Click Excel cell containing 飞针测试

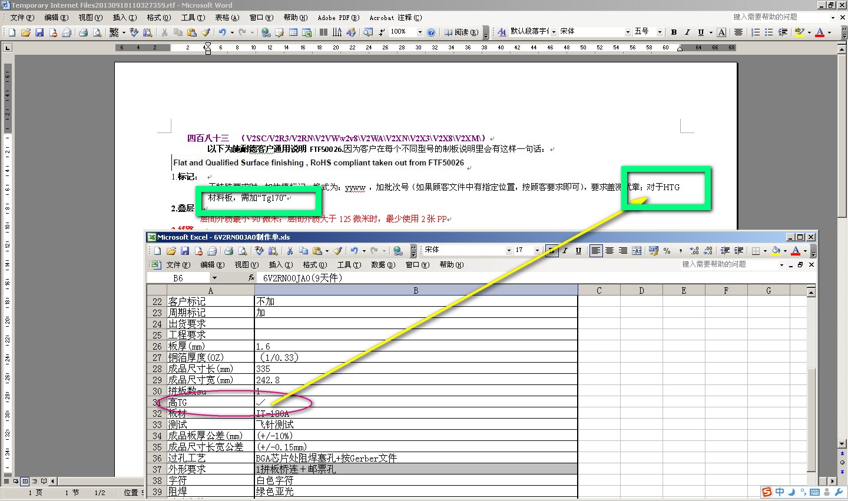[416, 424]
